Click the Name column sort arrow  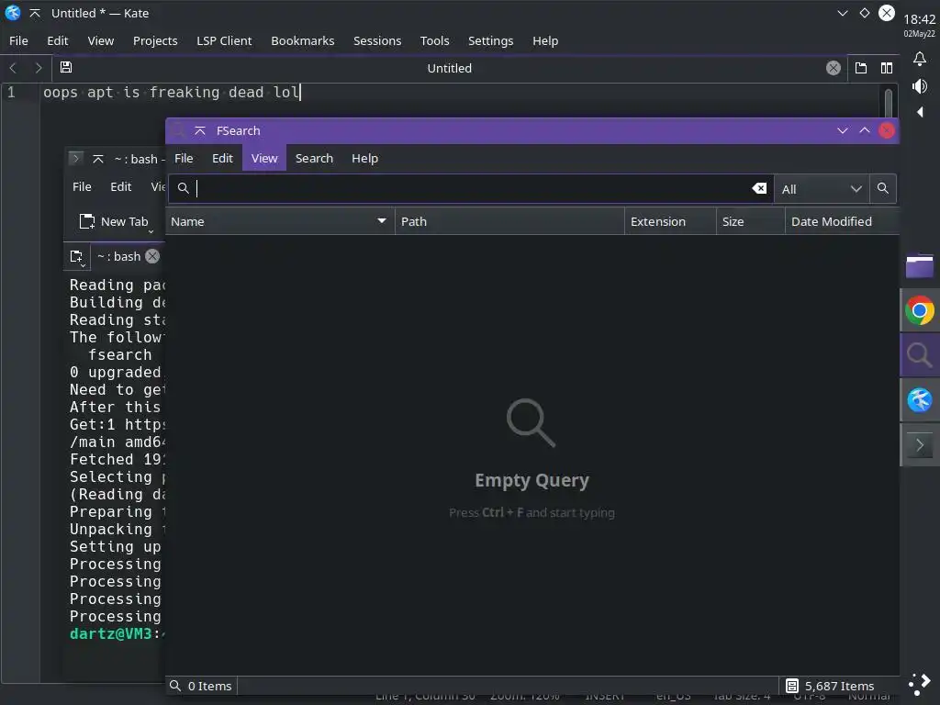click(x=381, y=221)
